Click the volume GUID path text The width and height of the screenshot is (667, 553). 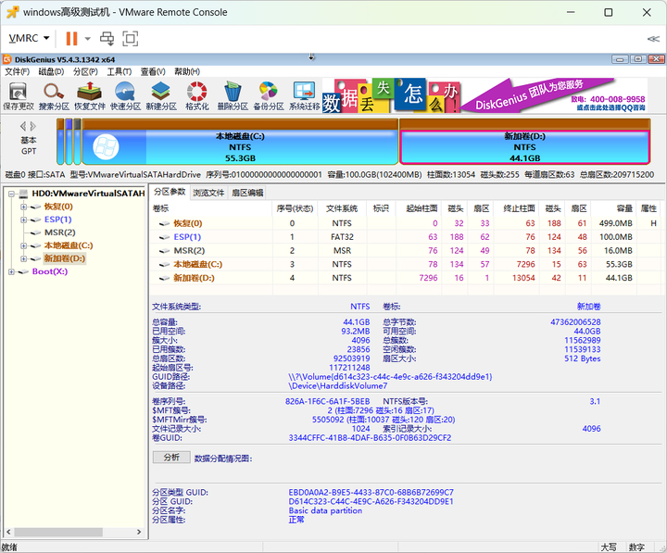tap(390, 377)
